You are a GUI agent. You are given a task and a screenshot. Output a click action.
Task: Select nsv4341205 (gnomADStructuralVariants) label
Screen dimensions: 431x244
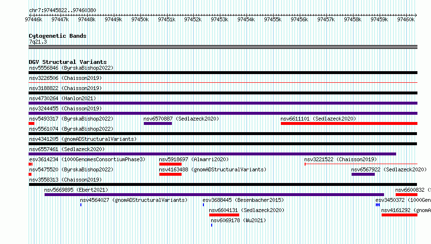tap(83, 139)
